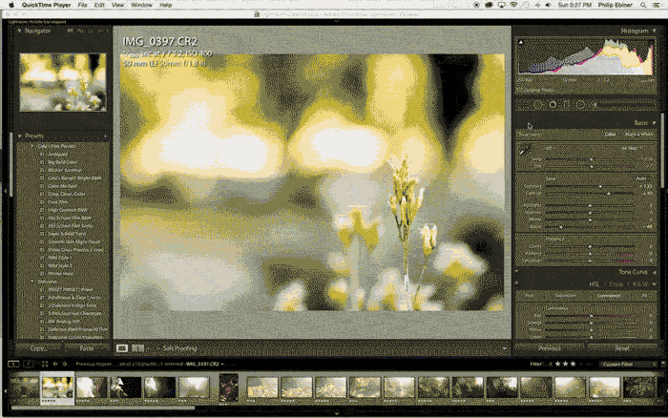
Task: Go forward using filmstrip arrow
Action: click(65, 364)
